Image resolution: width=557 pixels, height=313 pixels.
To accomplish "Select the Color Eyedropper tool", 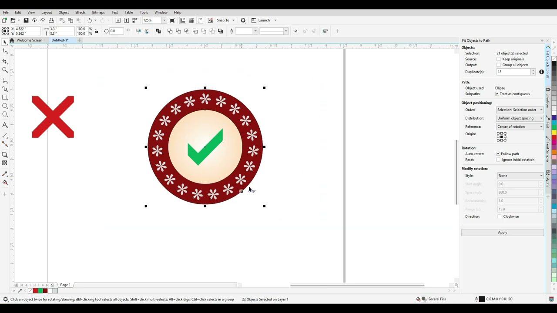I will 5,174.
